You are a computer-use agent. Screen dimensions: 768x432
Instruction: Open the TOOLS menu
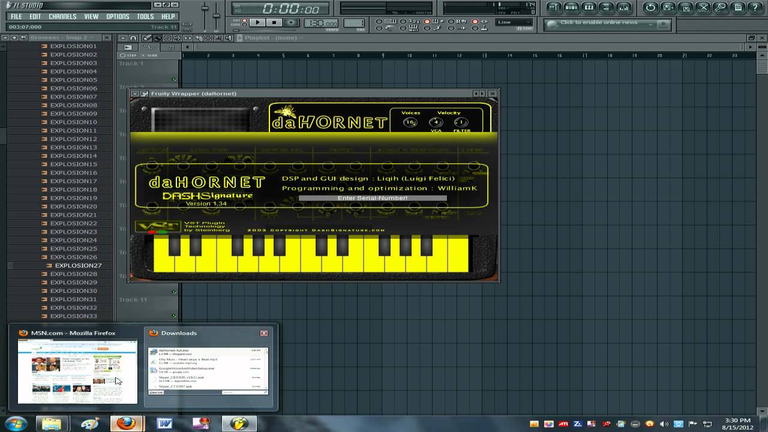click(x=145, y=16)
